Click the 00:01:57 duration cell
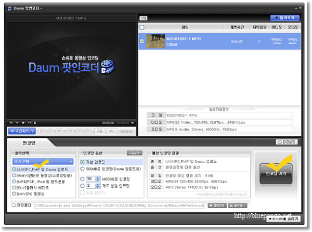Screen dimensions: 312x232 click(237, 42)
